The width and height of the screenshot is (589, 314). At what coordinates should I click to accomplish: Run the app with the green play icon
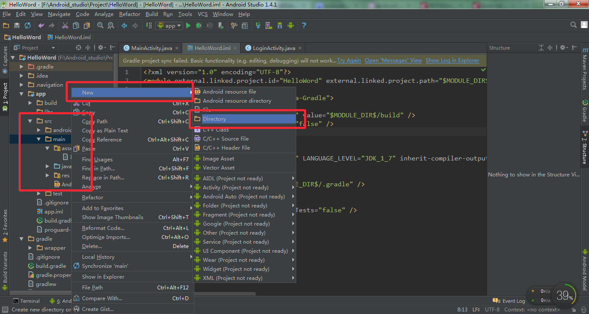188,25
